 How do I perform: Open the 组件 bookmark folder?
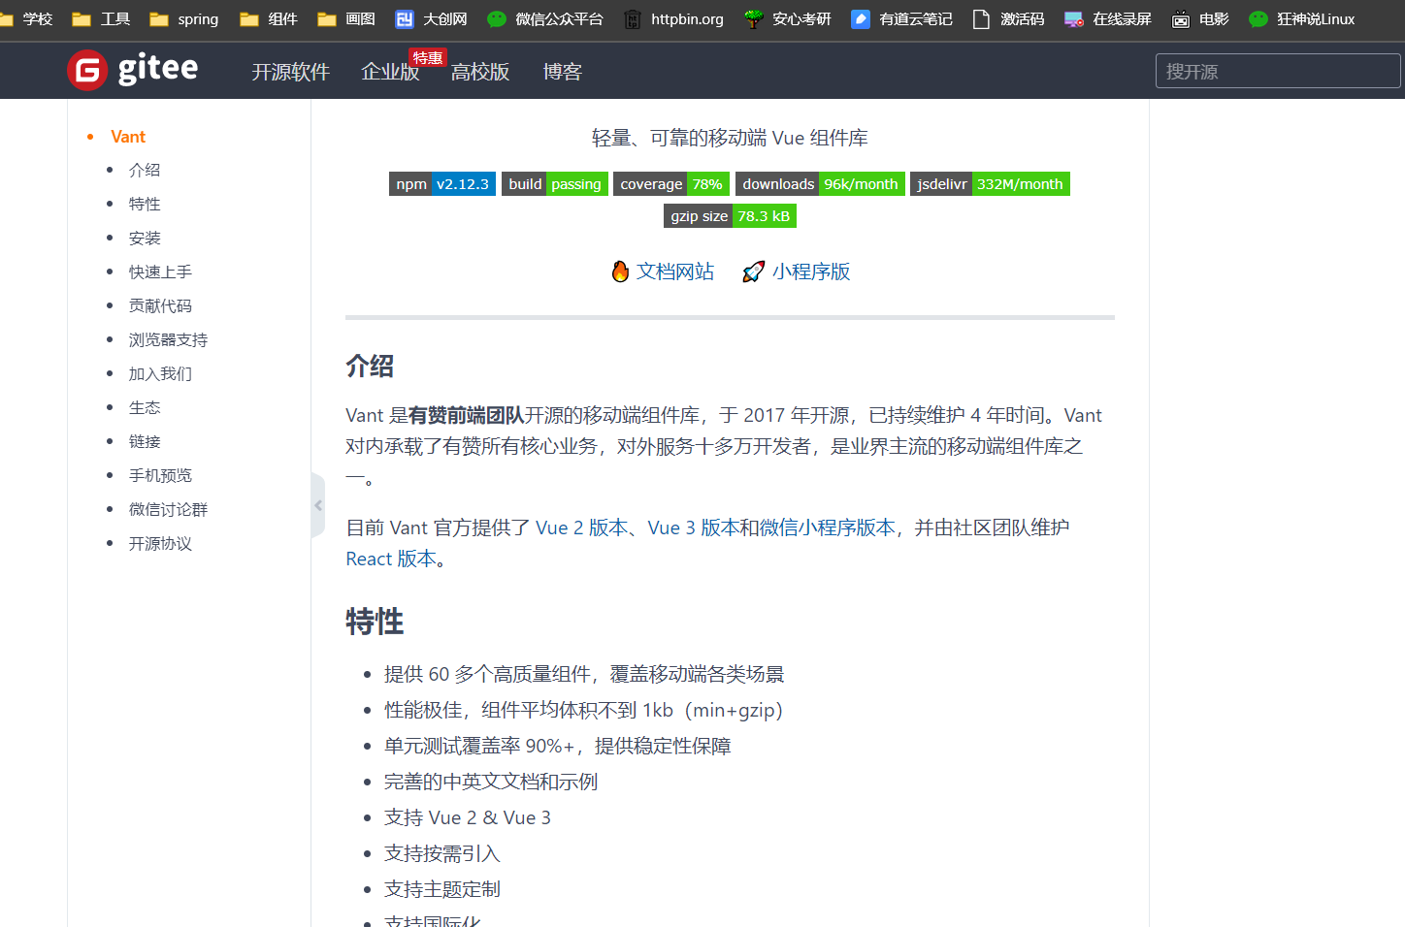coord(269,19)
